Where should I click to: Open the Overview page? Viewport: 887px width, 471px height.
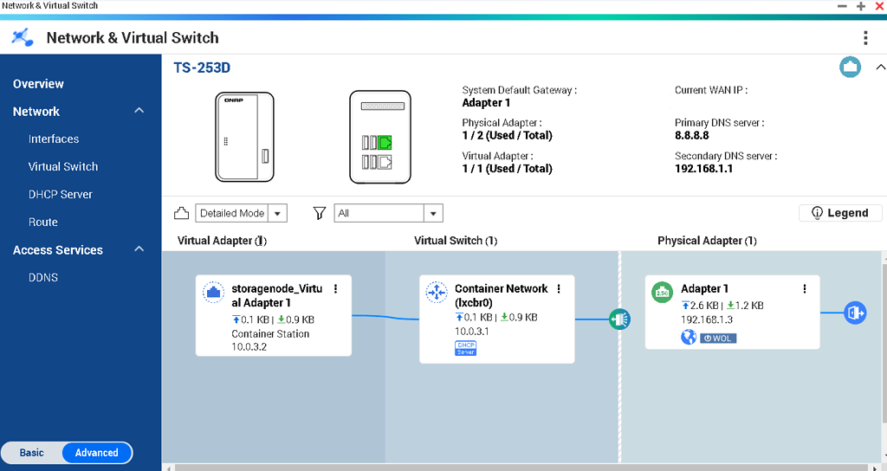(38, 84)
